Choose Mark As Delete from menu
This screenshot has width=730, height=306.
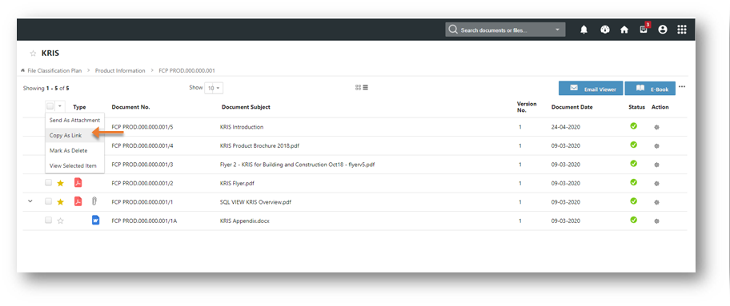[74, 150]
